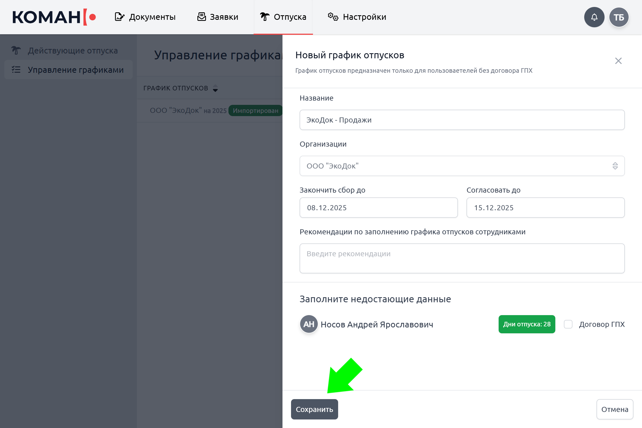The image size is (642, 428).
Task: Click the АН avatar of Носов
Action: tap(309, 324)
